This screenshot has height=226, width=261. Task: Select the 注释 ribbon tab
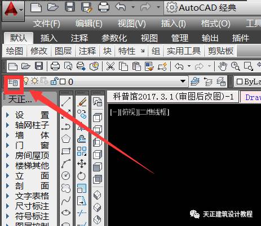[x=79, y=38]
